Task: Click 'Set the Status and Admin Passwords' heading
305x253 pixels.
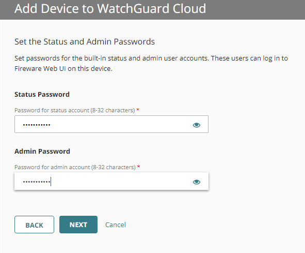Action: click(85, 41)
